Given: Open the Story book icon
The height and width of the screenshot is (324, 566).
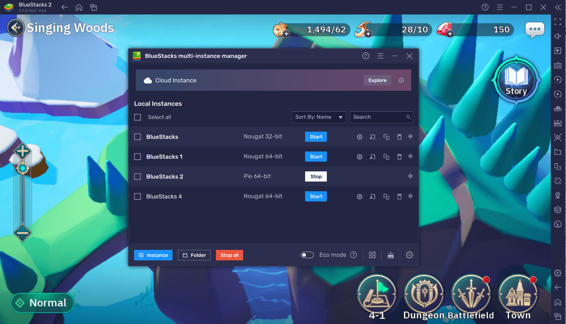Looking at the screenshot, I should click(x=516, y=80).
